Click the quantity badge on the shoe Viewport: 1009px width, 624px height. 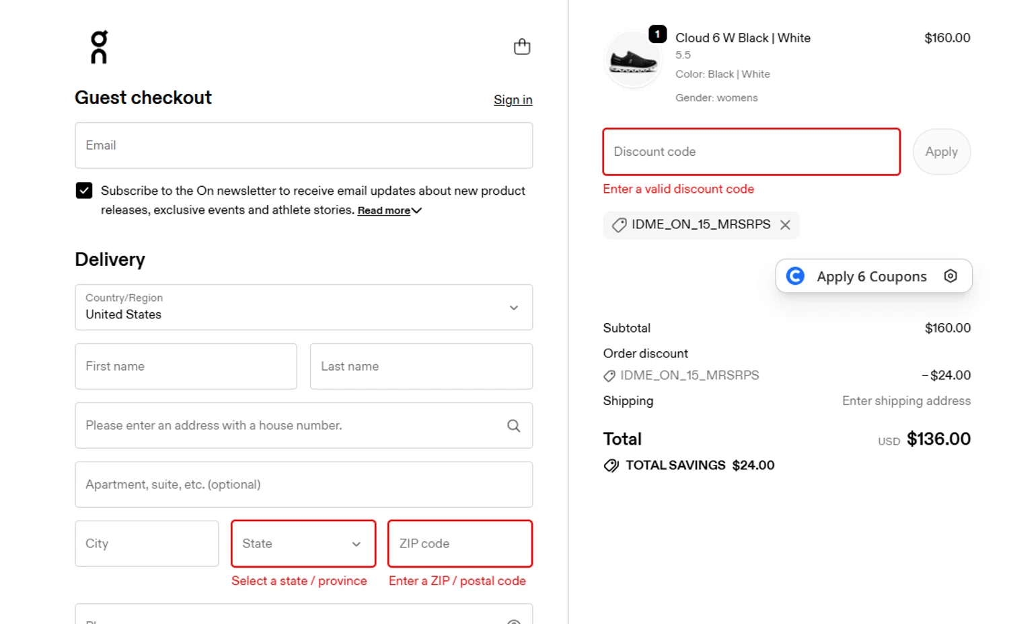[x=657, y=34]
